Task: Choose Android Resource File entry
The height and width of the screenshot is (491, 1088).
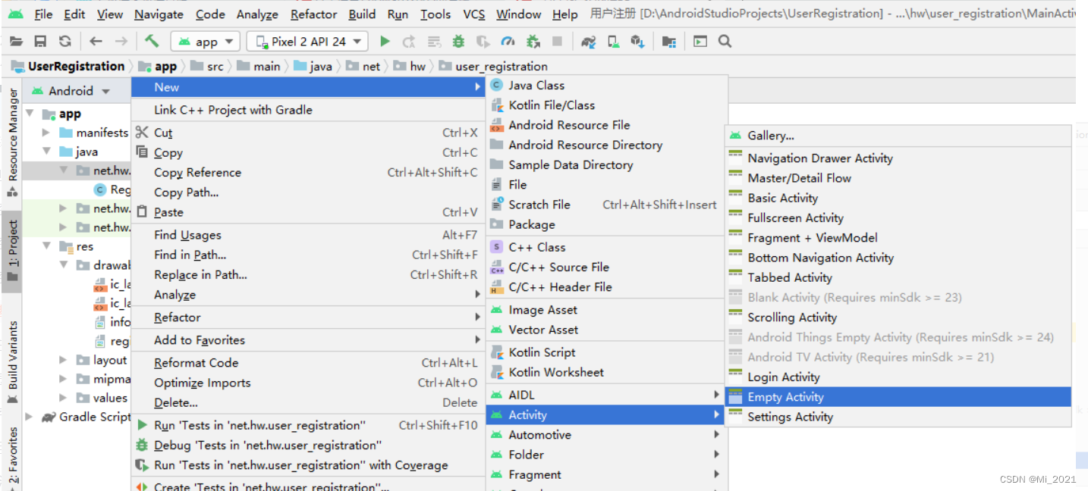Action: [607, 125]
